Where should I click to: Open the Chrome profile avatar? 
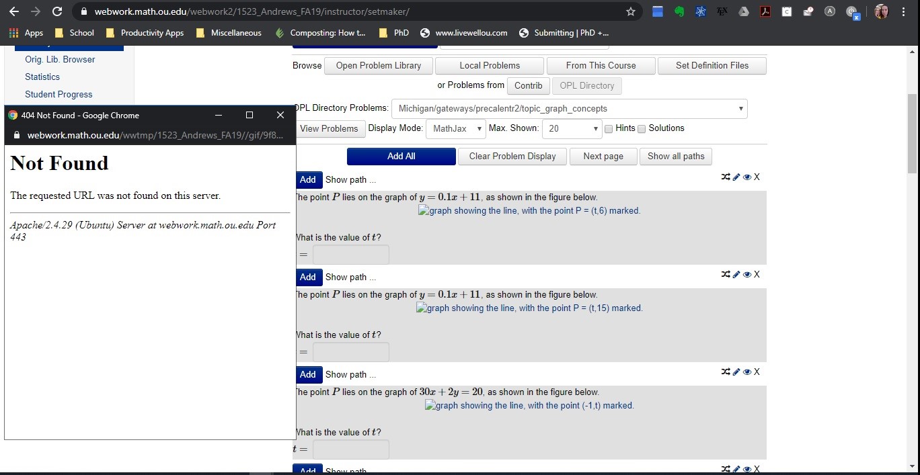click(882, 11)
